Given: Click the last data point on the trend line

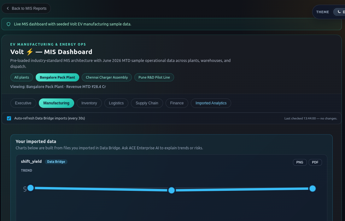Looking at the screenshot, I should (x=313, y=188).
